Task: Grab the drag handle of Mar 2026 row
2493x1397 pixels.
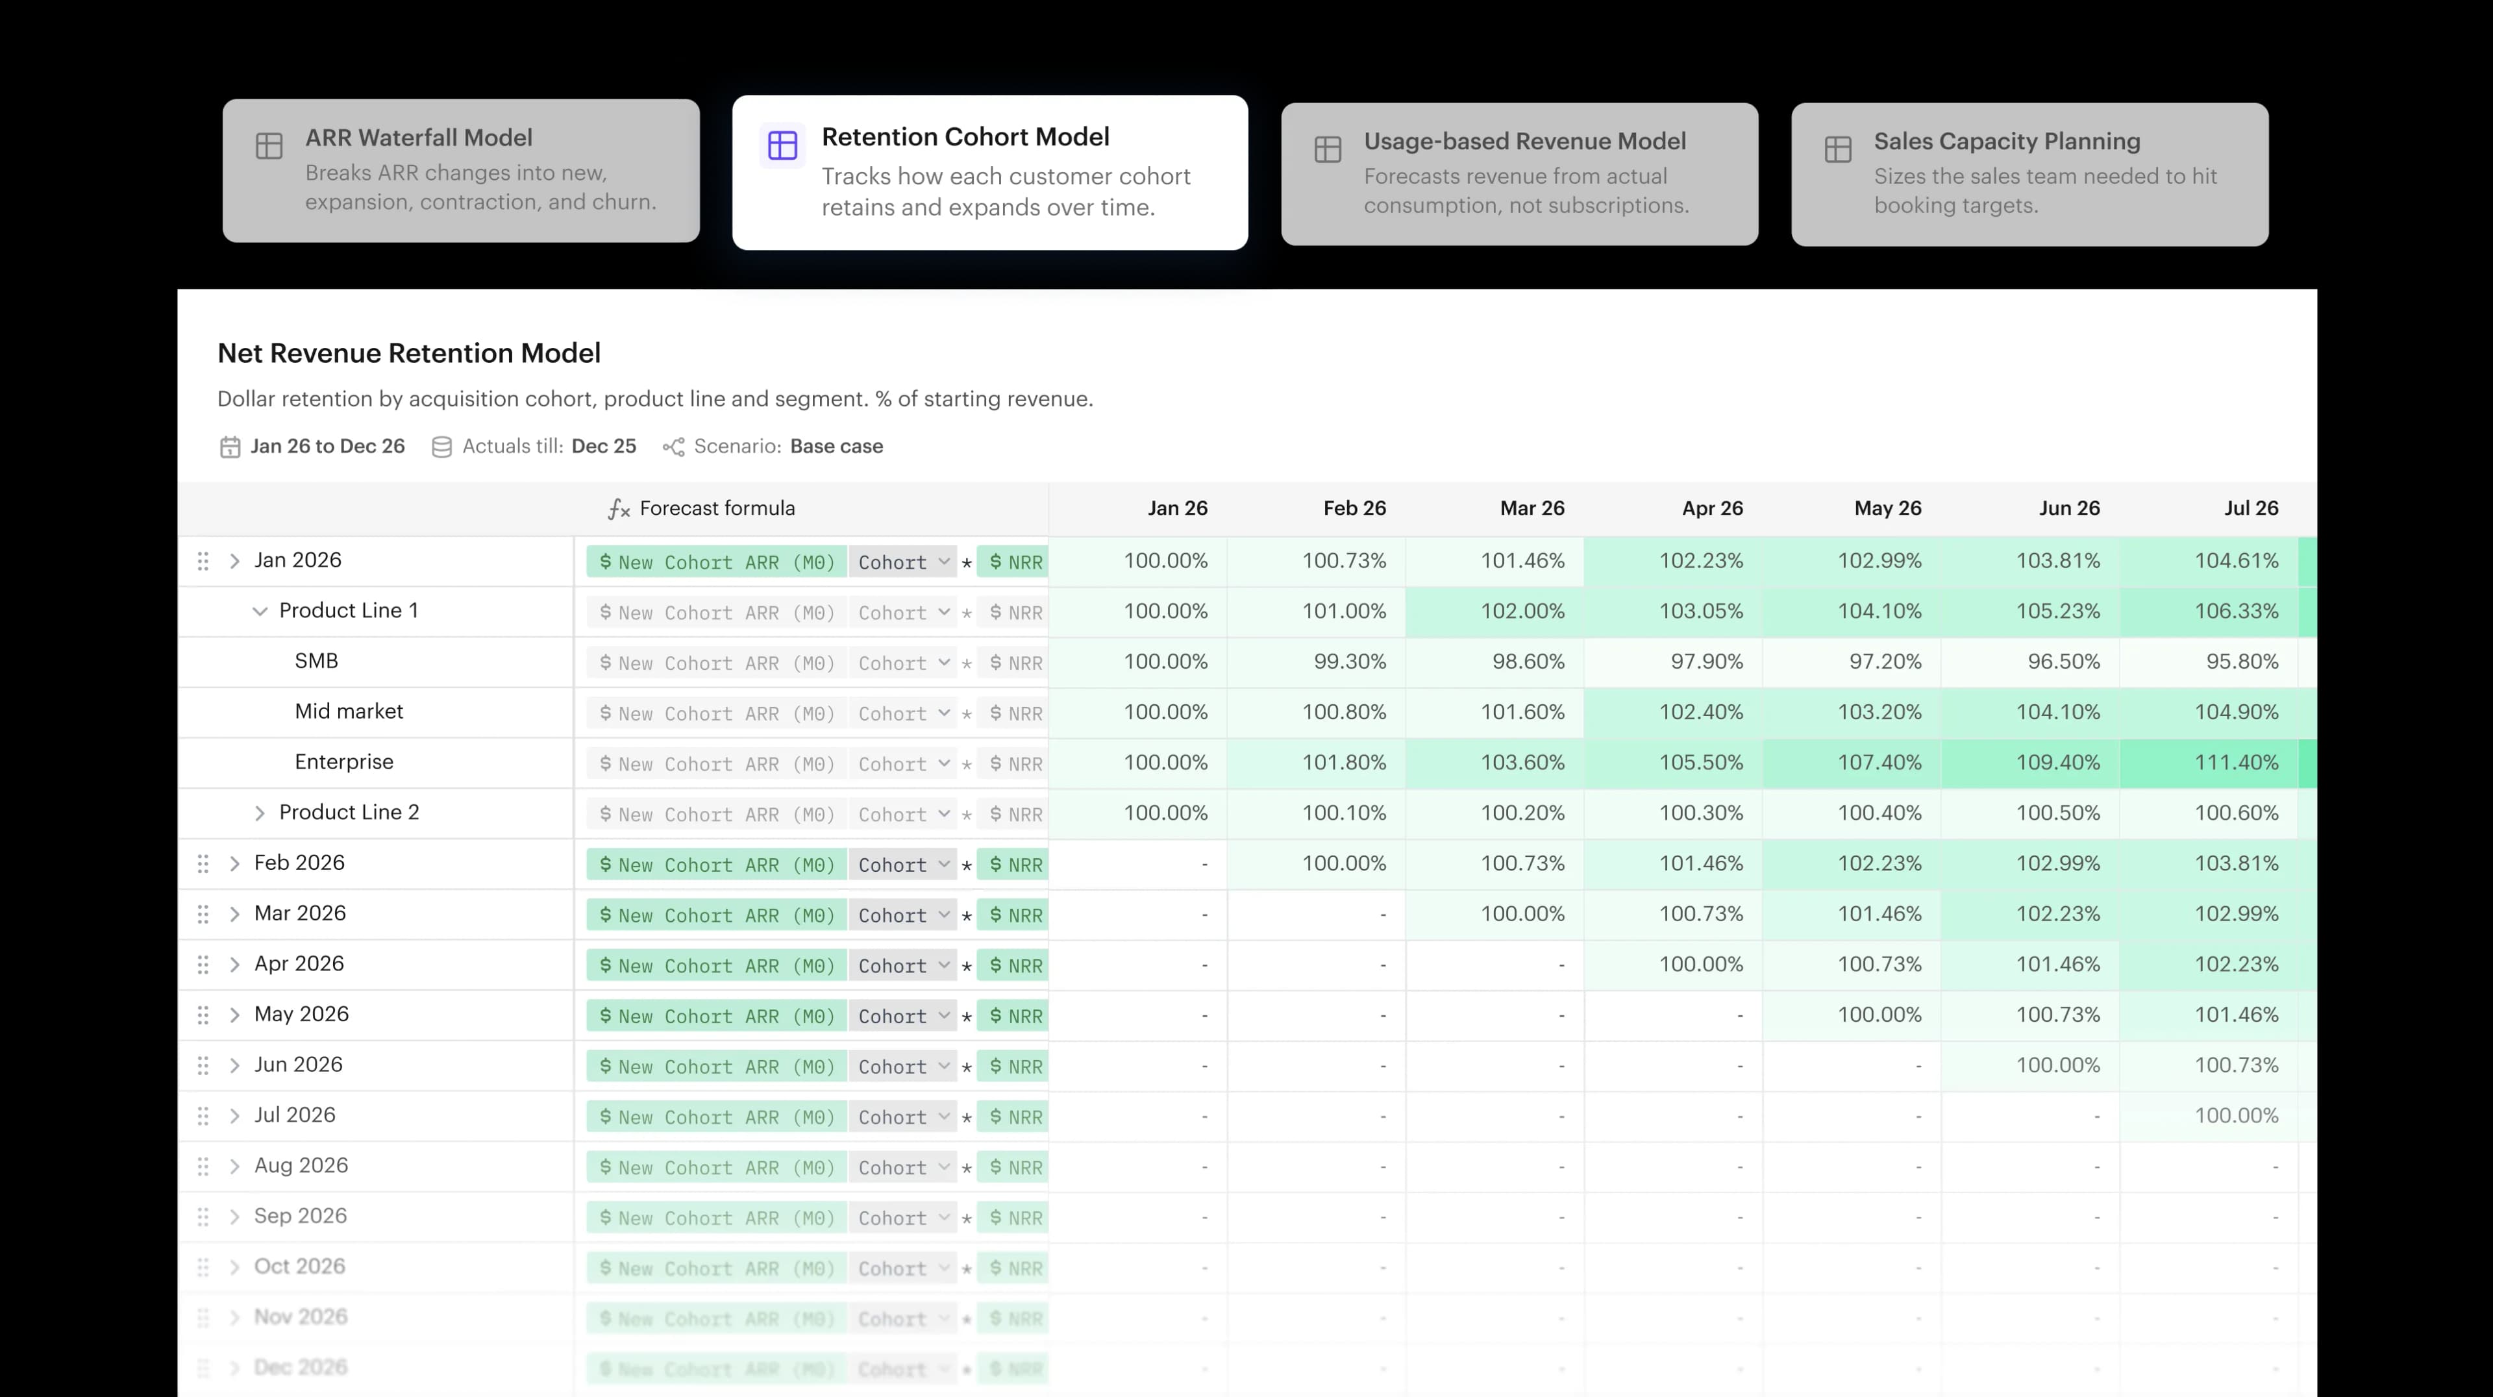Action: click(x=203, y=914)
